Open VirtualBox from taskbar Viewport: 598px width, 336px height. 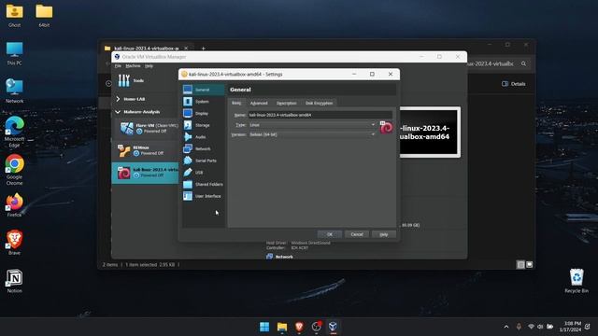pos(333,327)
